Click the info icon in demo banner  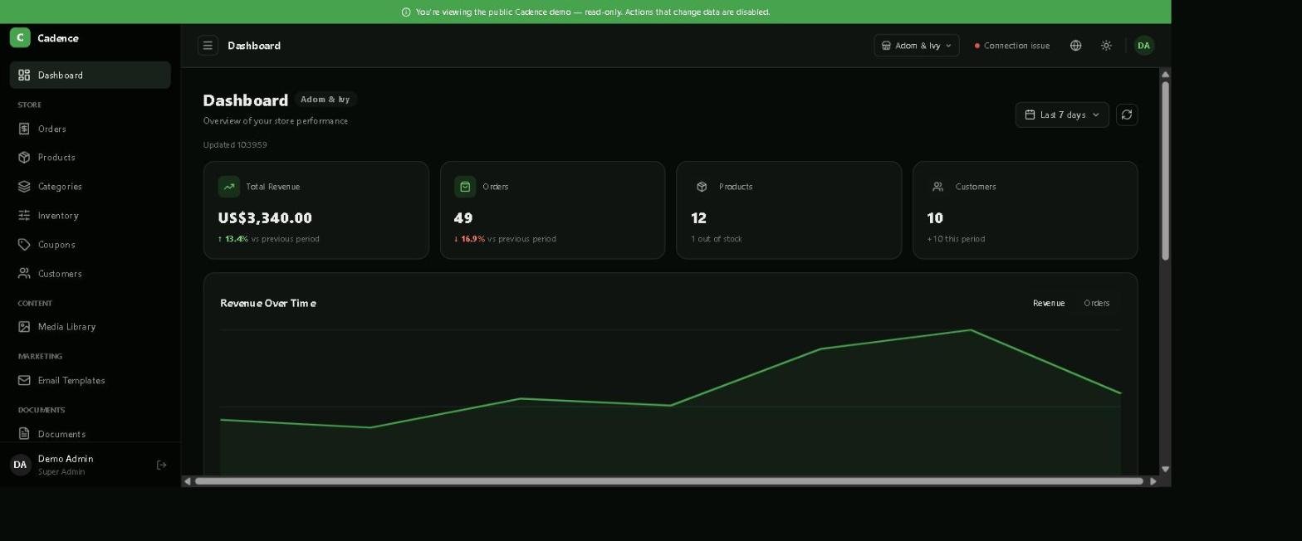406,12
